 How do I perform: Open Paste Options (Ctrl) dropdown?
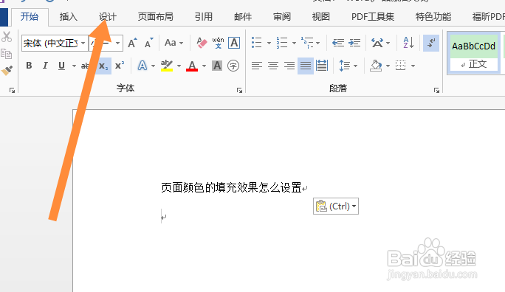point(336,206)
